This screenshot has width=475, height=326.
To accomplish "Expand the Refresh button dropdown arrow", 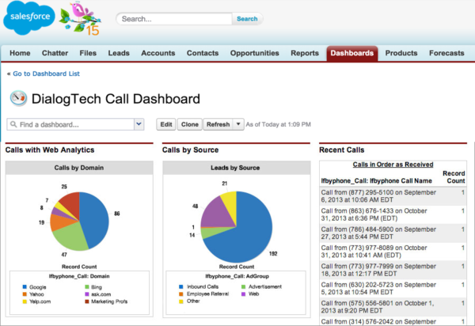I will click(x=238, y=124).
